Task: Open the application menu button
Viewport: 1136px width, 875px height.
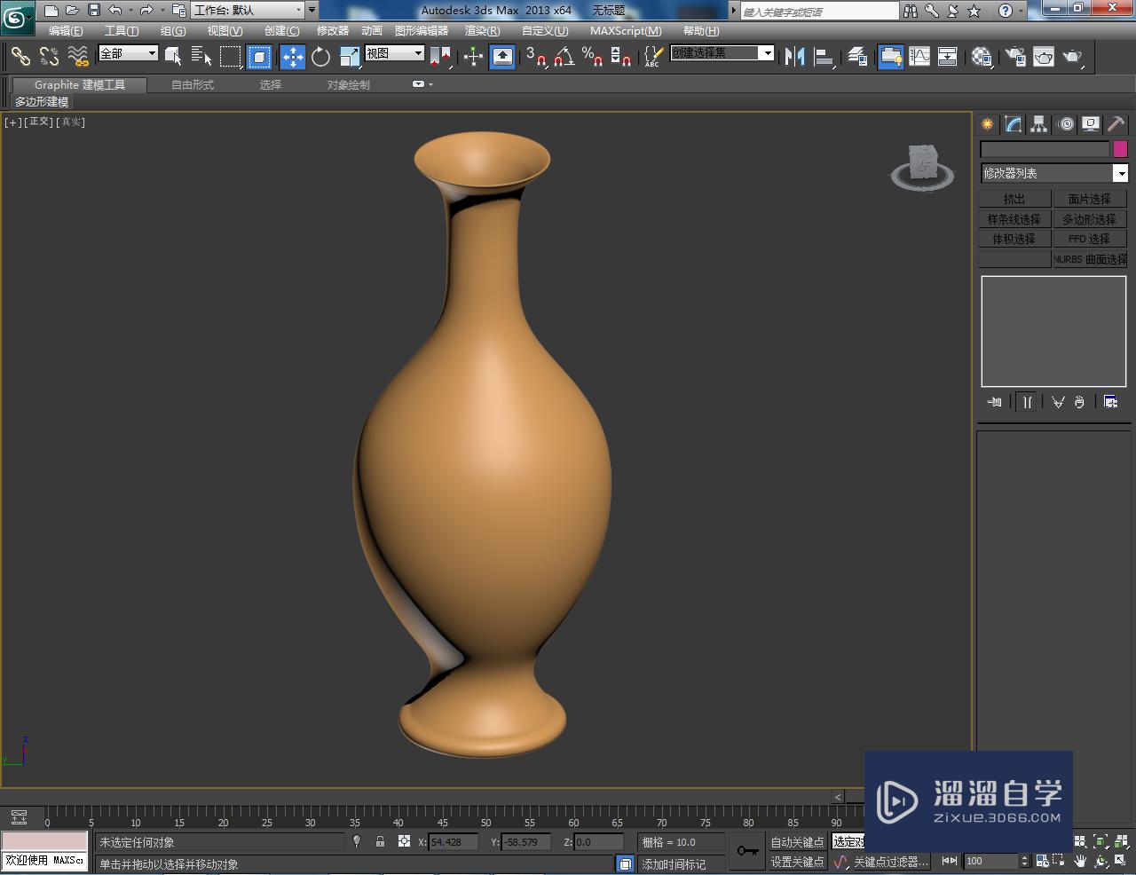Action: point(18,17)
